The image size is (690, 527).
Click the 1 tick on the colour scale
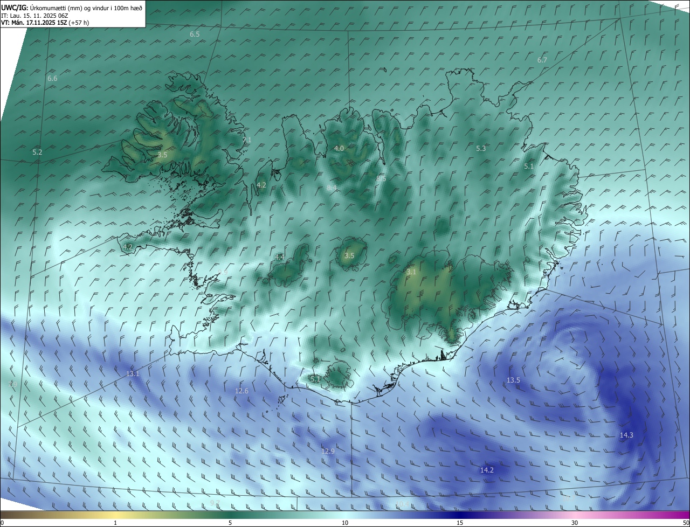pos(115,523)
